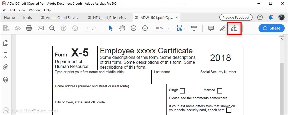Select the arrow Selection tool
Image resolution: width=288 pixels, height=115 pixels.
pos(111,28)
